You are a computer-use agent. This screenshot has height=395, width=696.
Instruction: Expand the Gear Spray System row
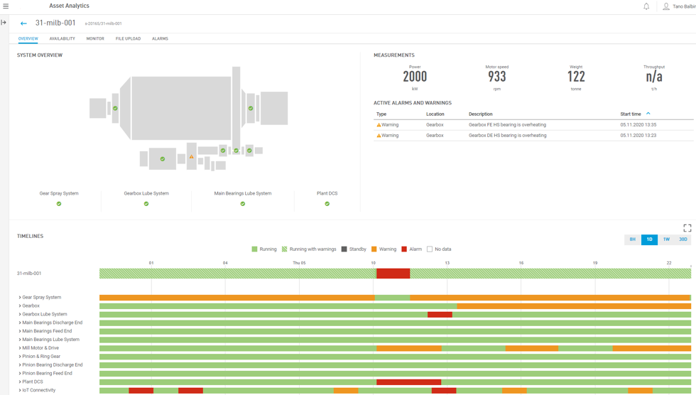[x=20, y=298]
